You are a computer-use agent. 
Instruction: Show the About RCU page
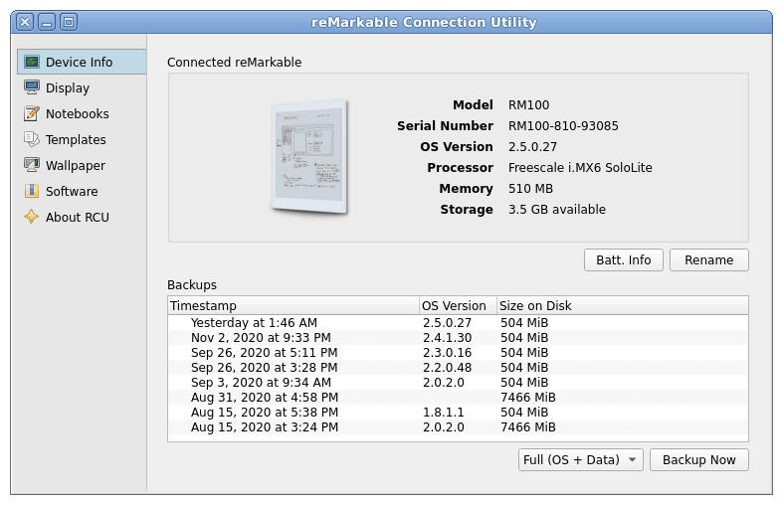[83, 217]
